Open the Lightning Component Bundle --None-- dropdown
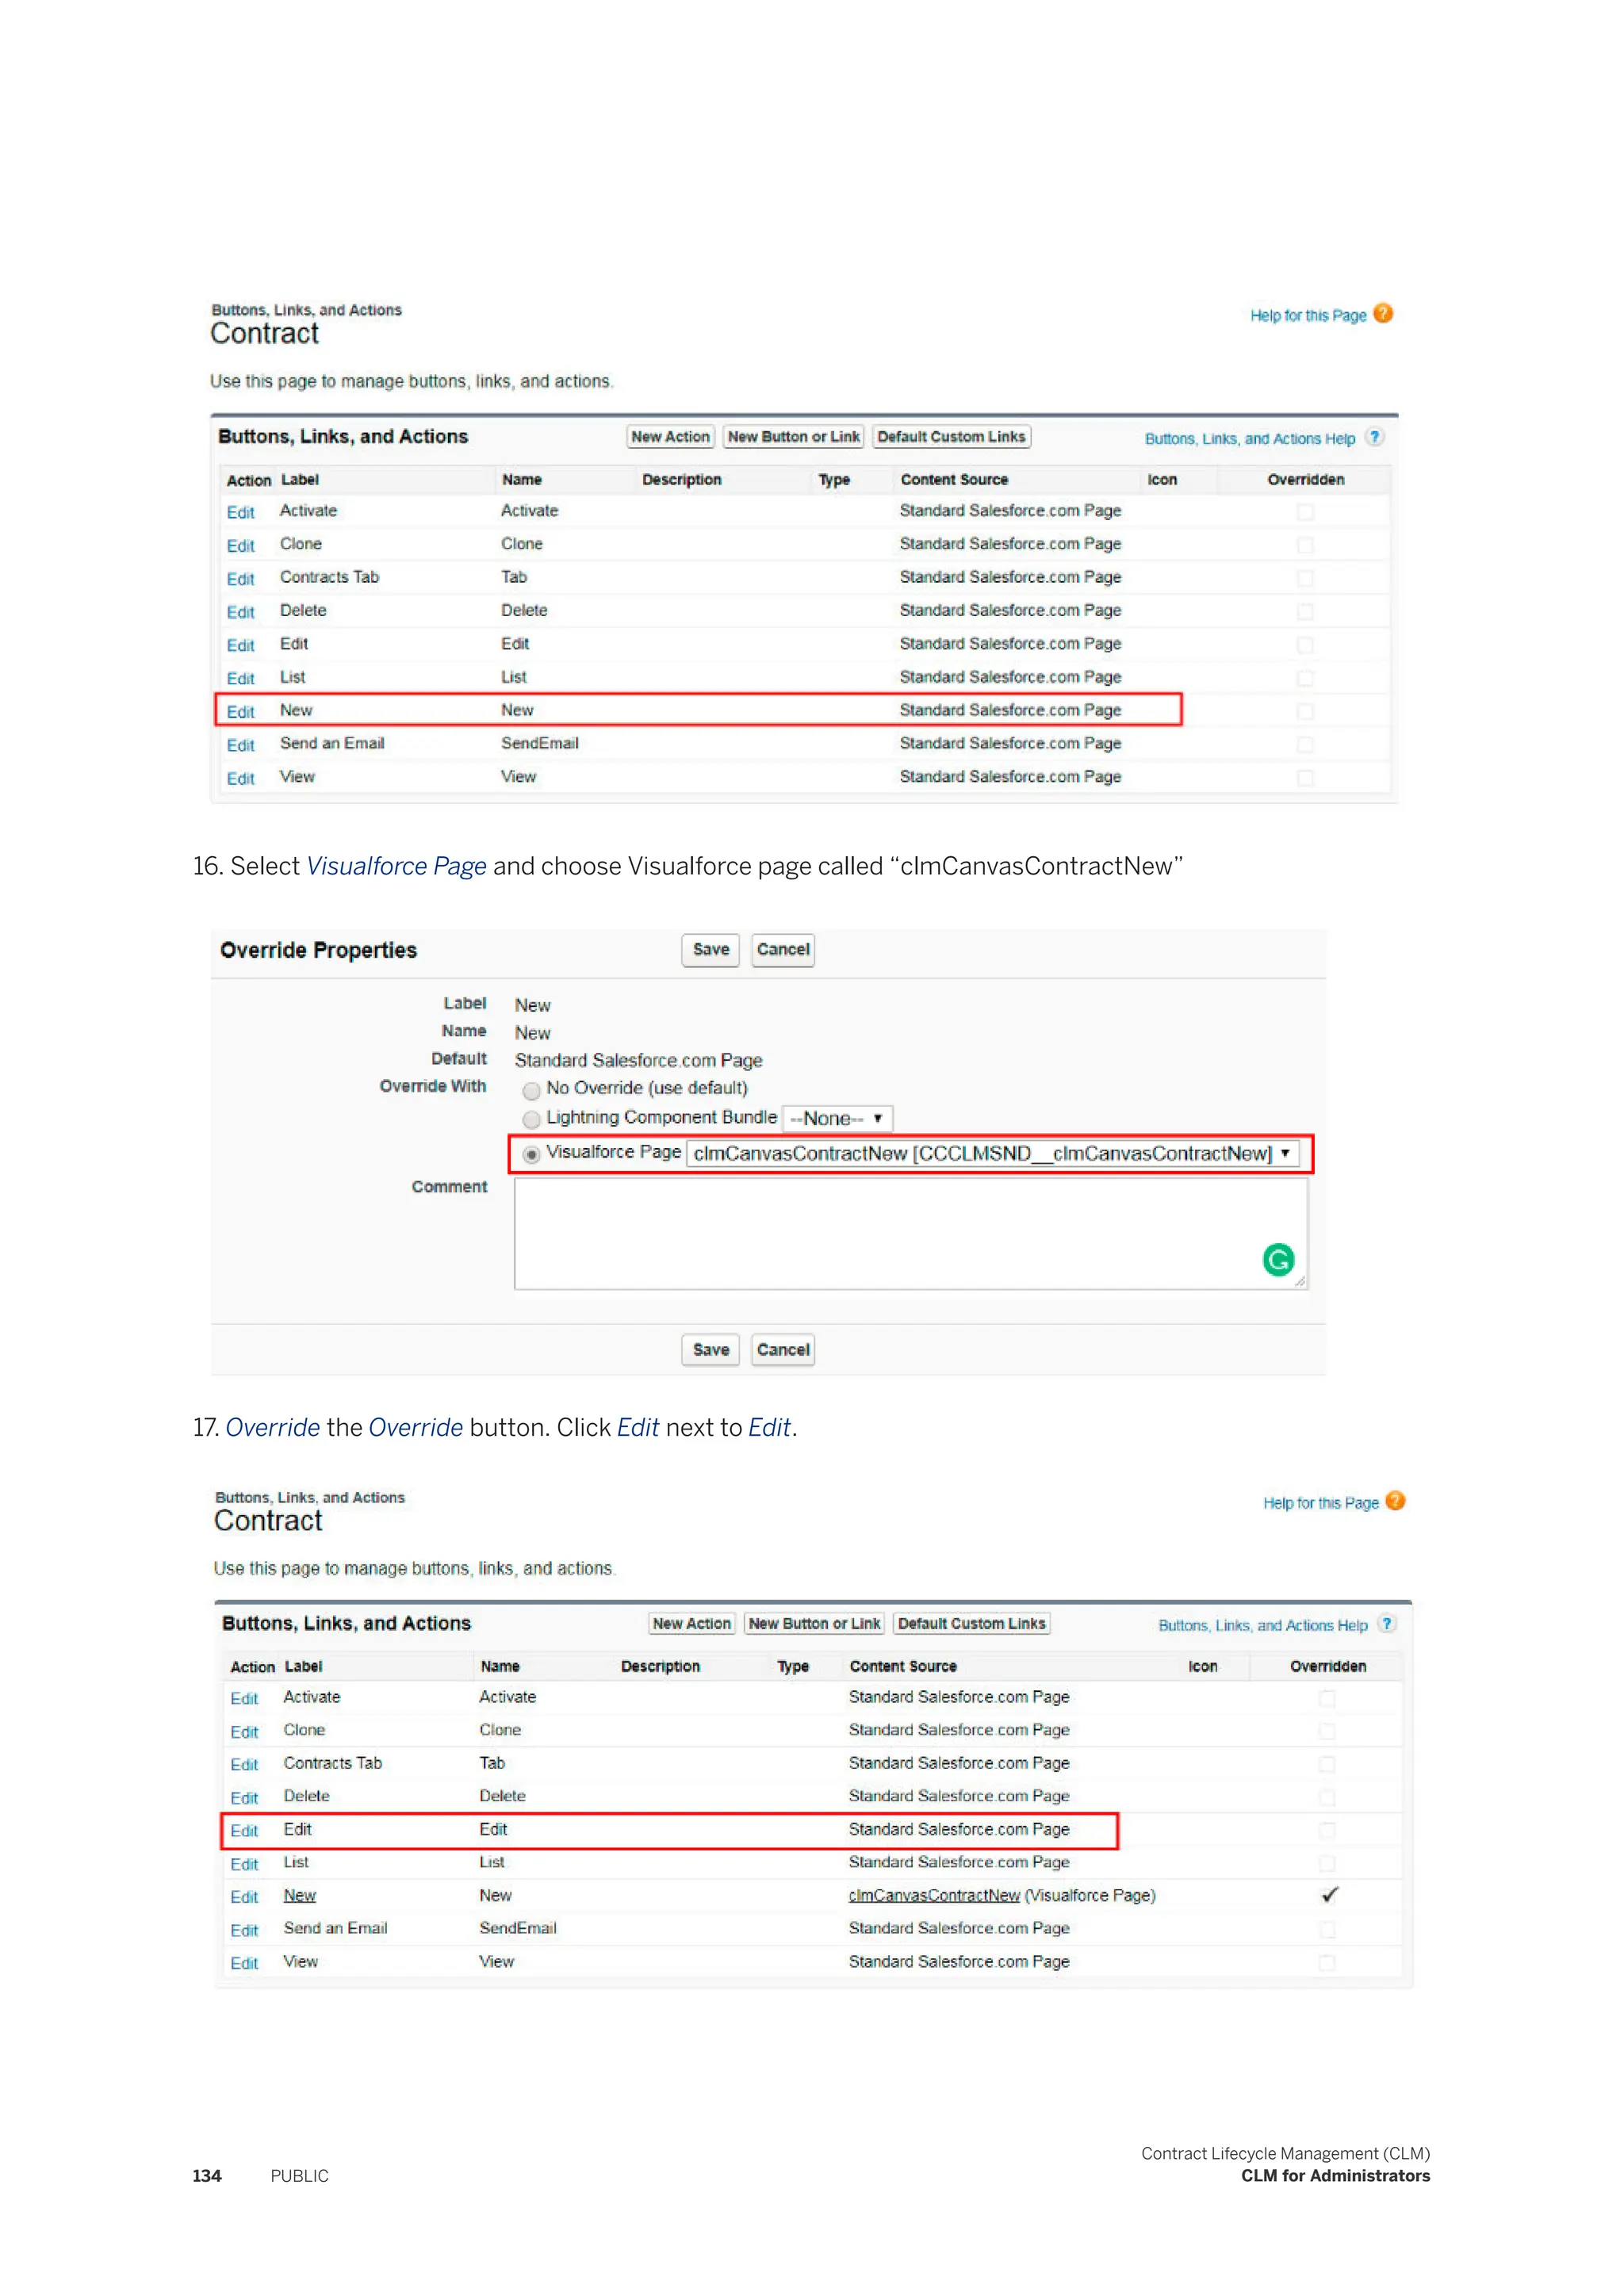Viewport: 1624px width, 2296px height. point(838,1118)
